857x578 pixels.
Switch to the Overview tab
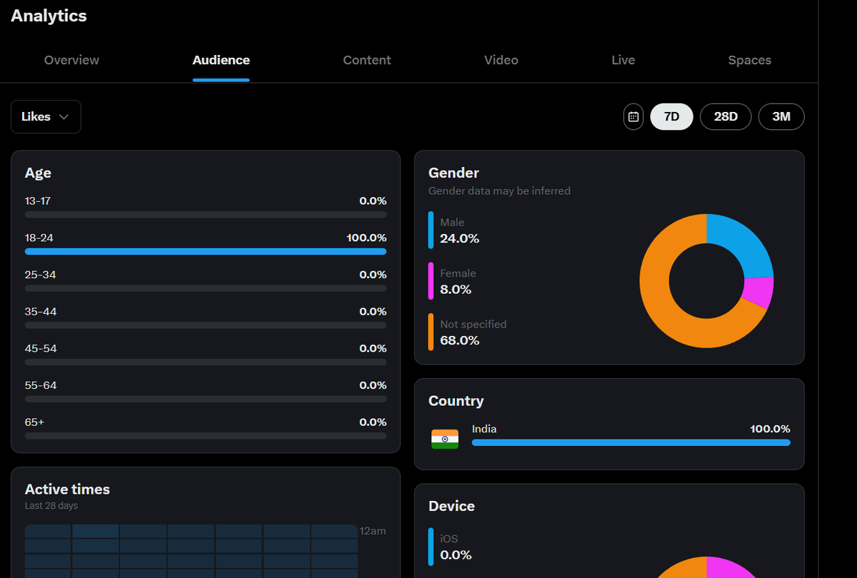click(71, 60)
